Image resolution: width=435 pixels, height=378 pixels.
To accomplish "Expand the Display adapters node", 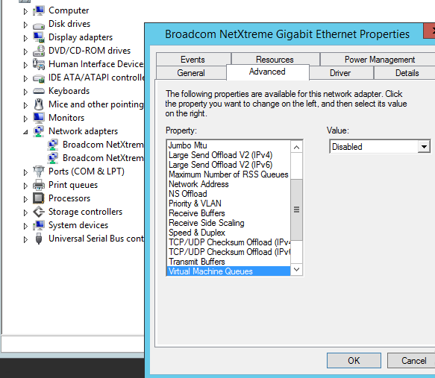I will (x=25, y=38).
